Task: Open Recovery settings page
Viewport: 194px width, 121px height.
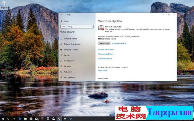Action: coord(67,66)
